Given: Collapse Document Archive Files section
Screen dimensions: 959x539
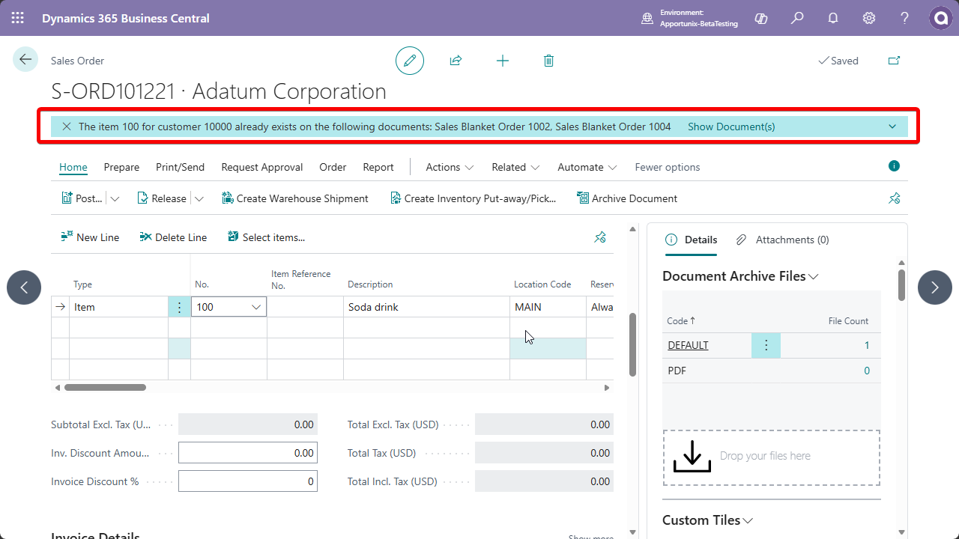Looking at the screenshot, I should [x=740, y=276].
